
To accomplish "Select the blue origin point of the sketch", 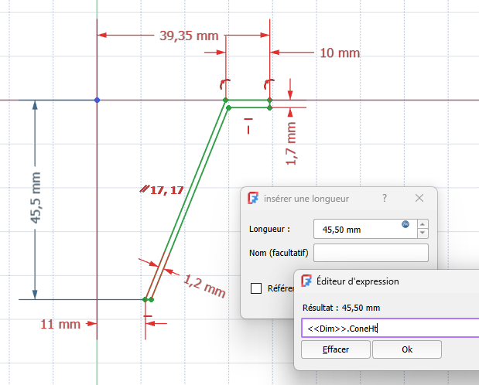I will click(97, 101).
